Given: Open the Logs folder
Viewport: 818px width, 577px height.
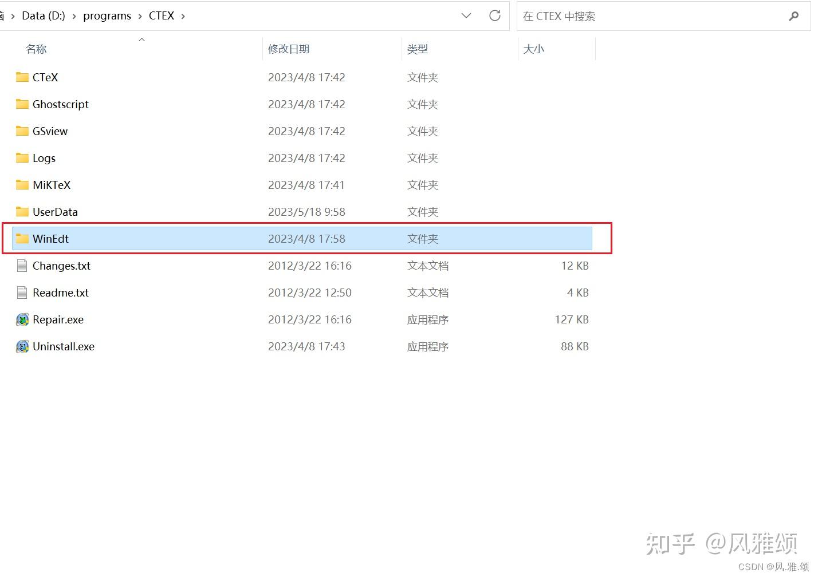Looking at the screenshot, I should (44, 158).
